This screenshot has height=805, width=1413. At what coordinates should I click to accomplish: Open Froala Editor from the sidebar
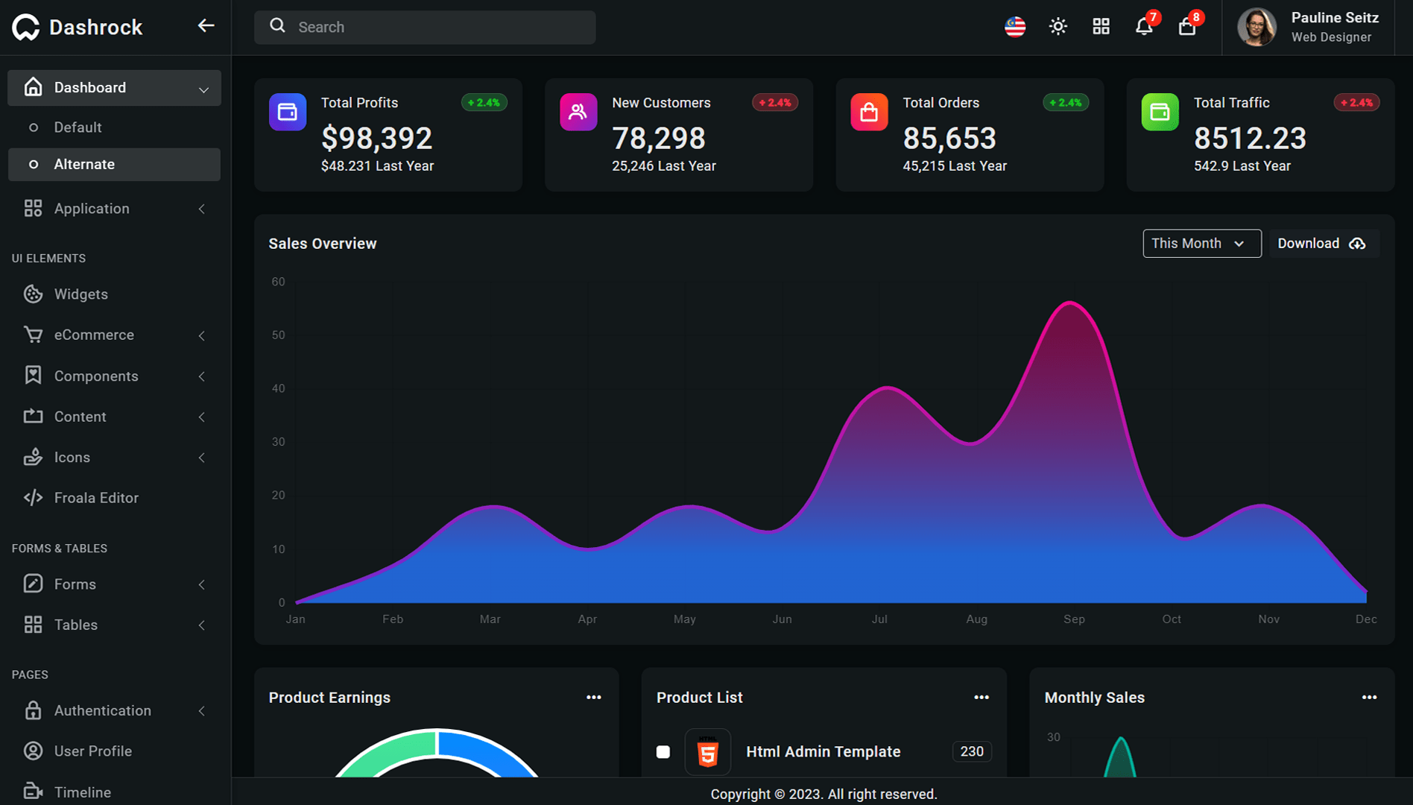tap(96, 498)
